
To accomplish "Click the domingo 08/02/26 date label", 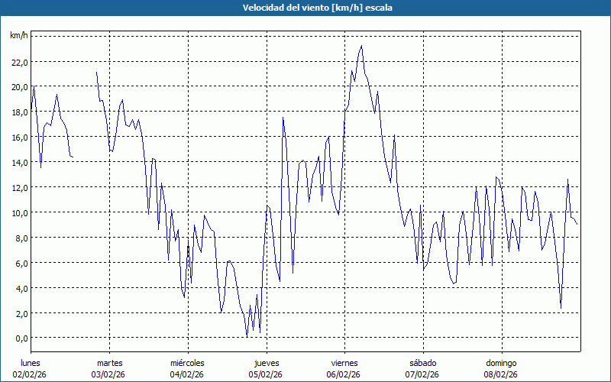I will click(501, 368).
